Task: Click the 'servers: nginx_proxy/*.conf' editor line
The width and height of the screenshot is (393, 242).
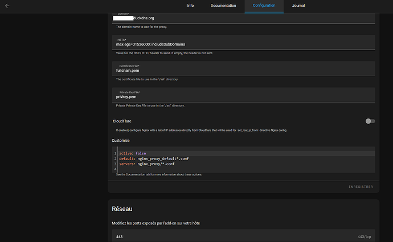Action: click(147, 164)
